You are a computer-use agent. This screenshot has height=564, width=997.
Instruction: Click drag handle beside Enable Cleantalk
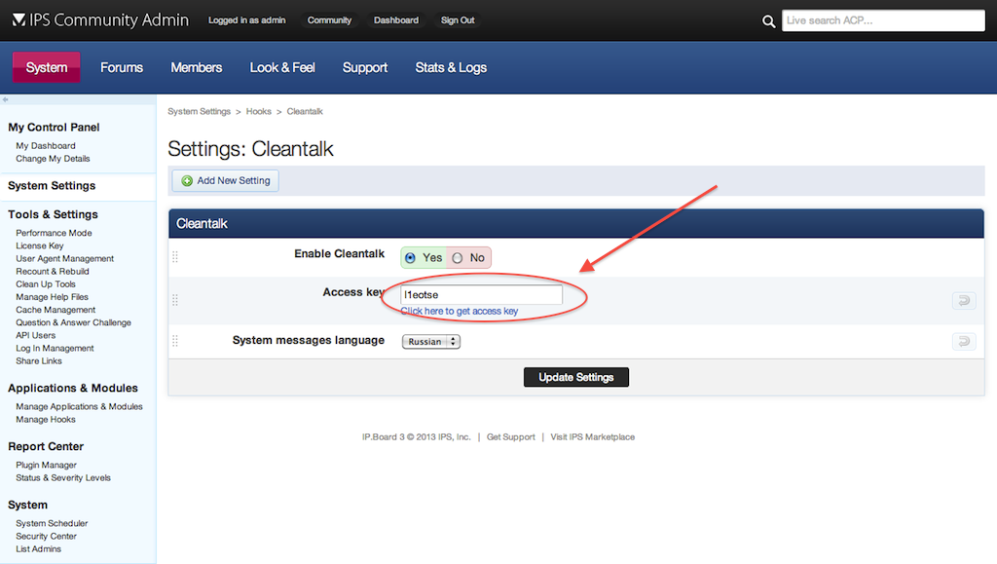pyautogui.click(x=175, y=257)
